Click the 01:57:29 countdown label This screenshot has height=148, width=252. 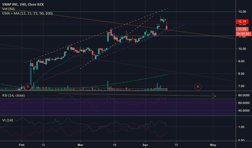point(243,34)
